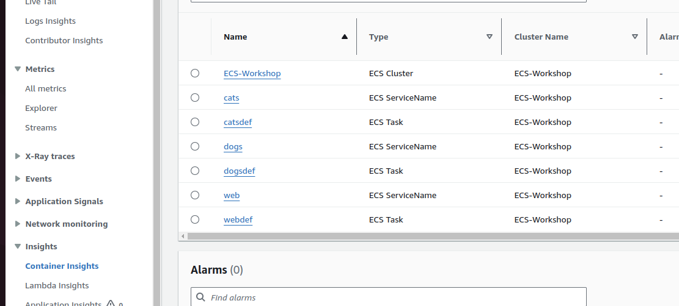This screenshot has width=679, height=306.
Task: Focus the Find alarms search field
Action: coord(391,297)
